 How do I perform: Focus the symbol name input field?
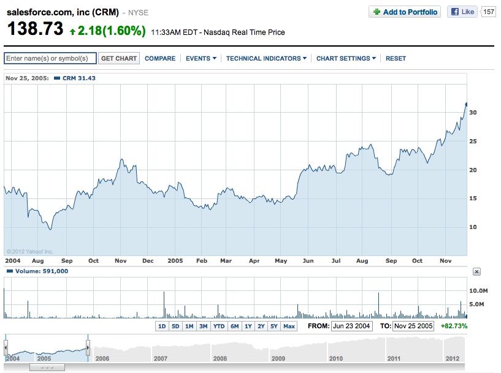50,58
